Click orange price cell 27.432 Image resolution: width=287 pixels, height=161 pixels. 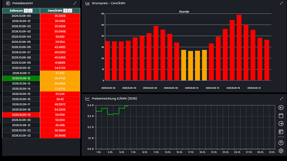pos(60,73)
